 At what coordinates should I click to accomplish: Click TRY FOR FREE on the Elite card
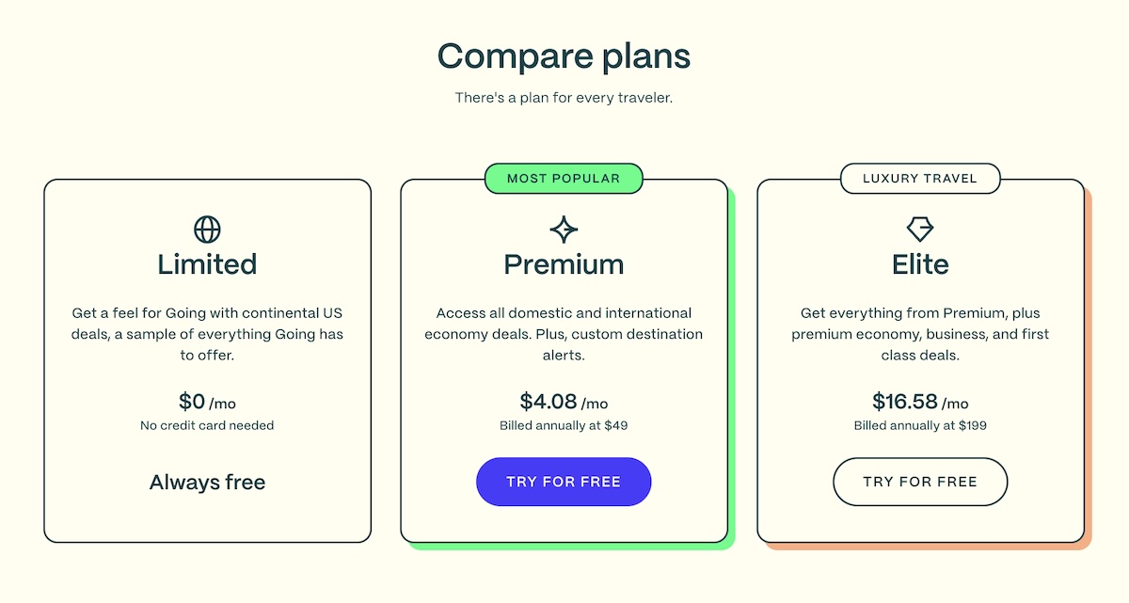pos(920,481)
